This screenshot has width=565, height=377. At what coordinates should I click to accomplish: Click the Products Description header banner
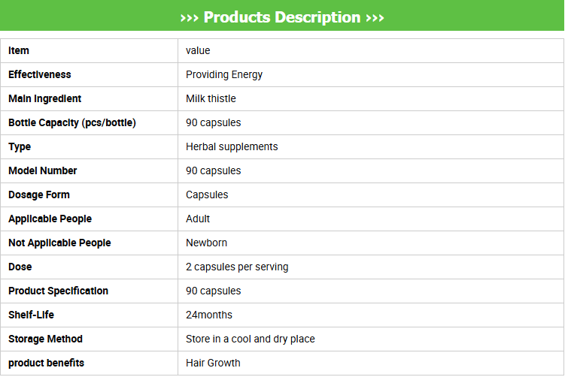282,17
